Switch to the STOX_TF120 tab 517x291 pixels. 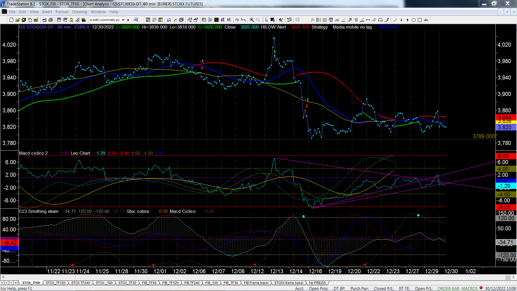tap(55, 283)
